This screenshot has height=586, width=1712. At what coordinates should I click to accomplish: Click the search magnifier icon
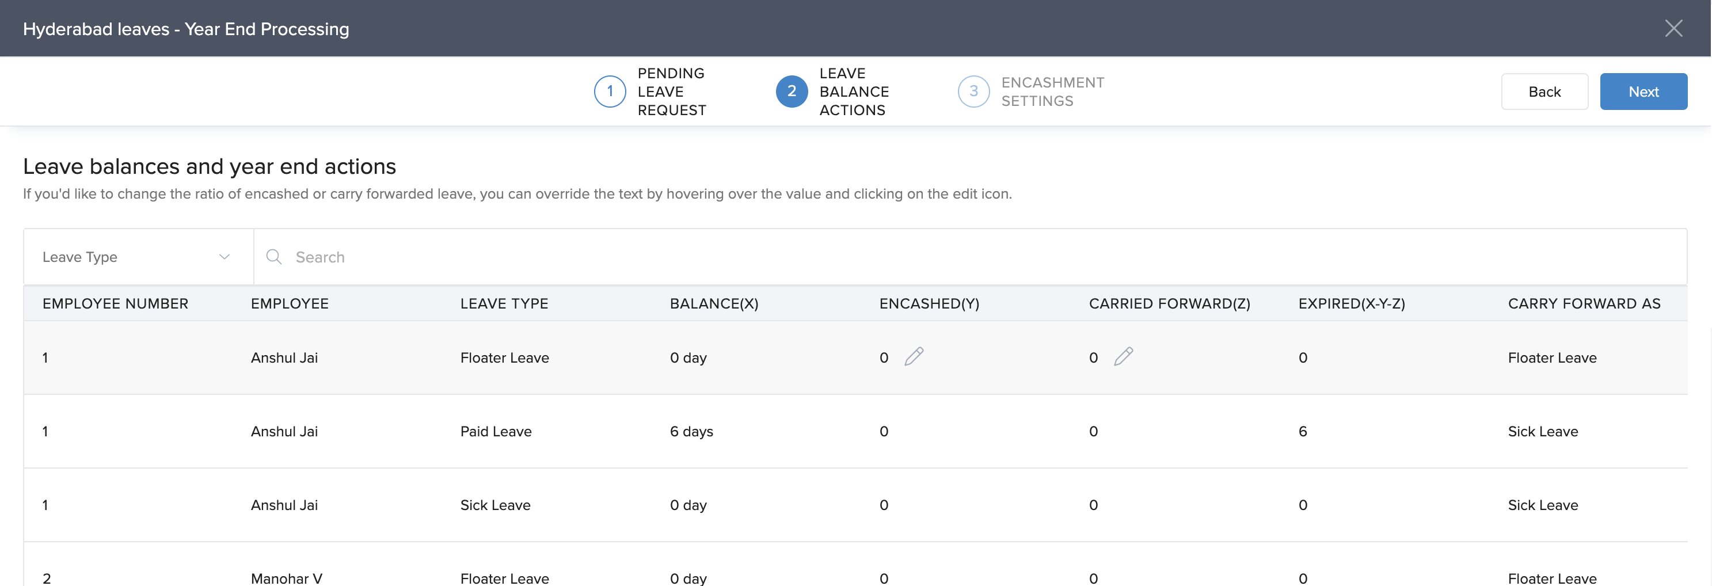[x=273, y=257]
